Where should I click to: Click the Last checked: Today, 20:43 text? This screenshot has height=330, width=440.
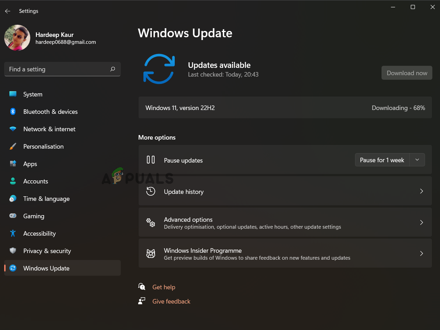[223, 74]
